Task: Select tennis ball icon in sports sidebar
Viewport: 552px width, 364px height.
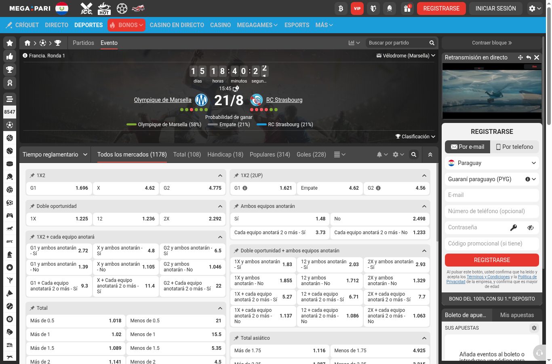Action: tap(10, 151)
